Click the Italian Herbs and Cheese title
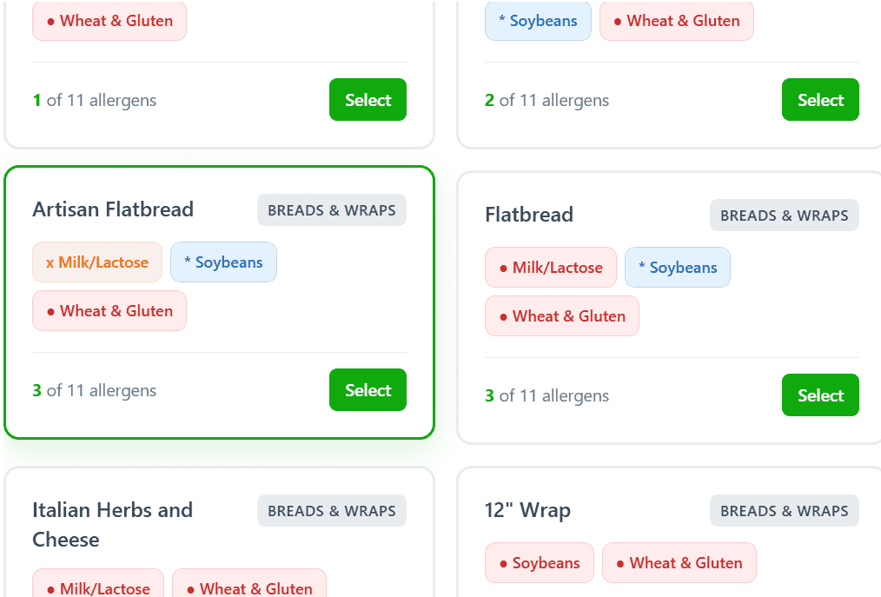Viewport: 881px width, 597px height. [x=112, y=524]
